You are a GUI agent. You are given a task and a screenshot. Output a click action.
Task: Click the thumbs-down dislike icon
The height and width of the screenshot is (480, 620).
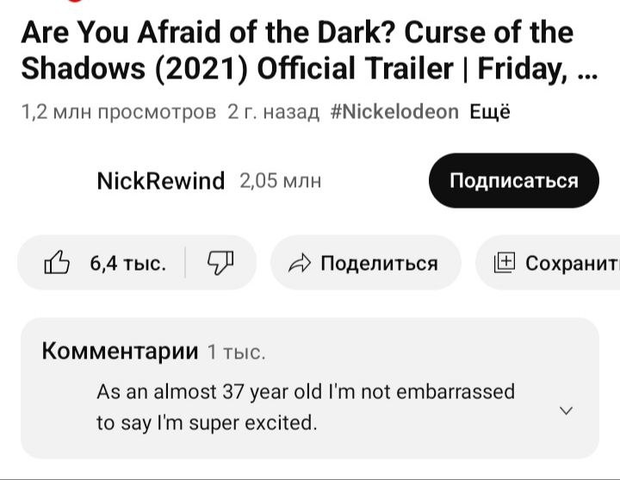(x=220, y=263)
